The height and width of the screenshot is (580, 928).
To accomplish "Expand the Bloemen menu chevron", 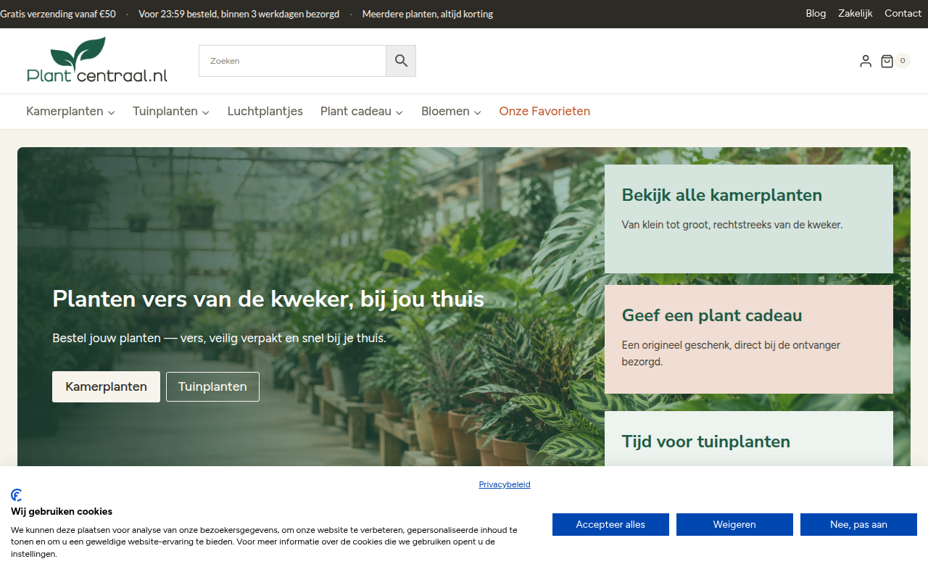I will coord(478,112).
